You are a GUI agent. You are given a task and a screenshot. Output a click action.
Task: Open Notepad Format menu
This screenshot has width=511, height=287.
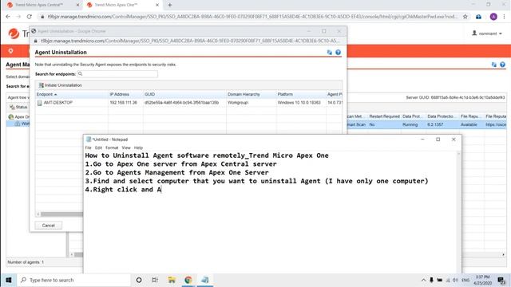pyautogui.click(x=112, y=147)
